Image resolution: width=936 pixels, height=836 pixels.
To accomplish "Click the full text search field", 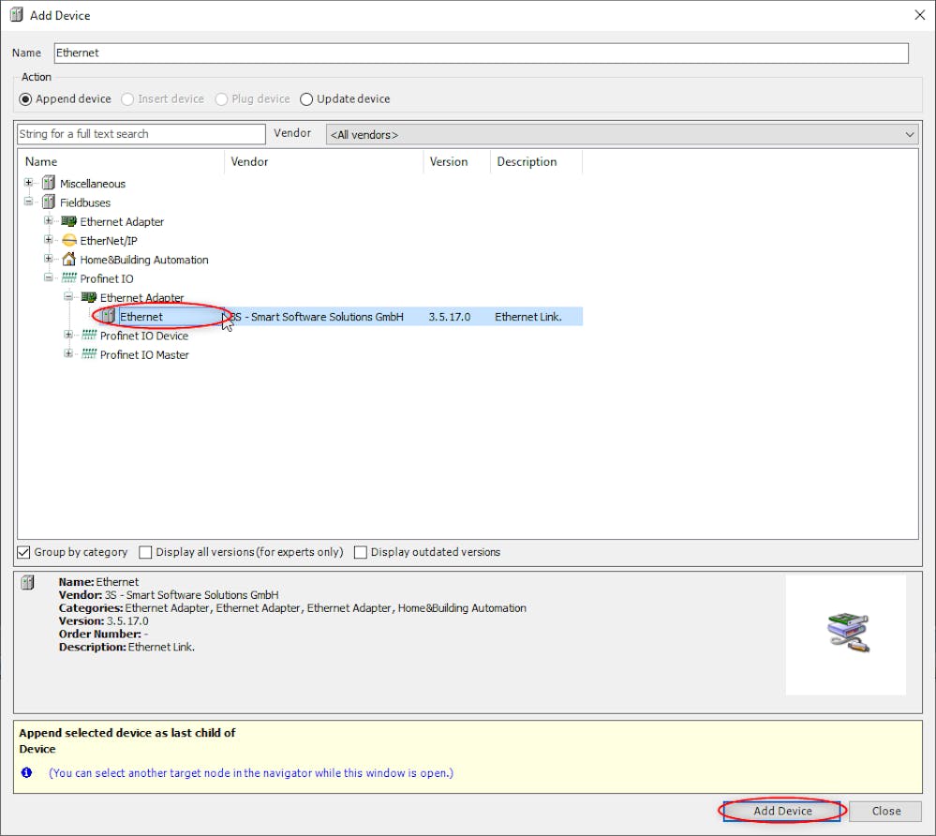I will click(141, 134).
